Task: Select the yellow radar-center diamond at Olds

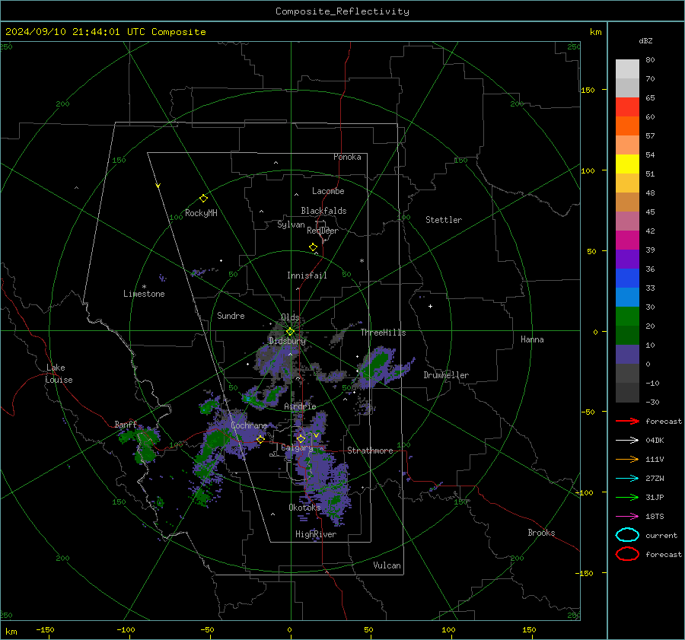Action: point(290,331)
